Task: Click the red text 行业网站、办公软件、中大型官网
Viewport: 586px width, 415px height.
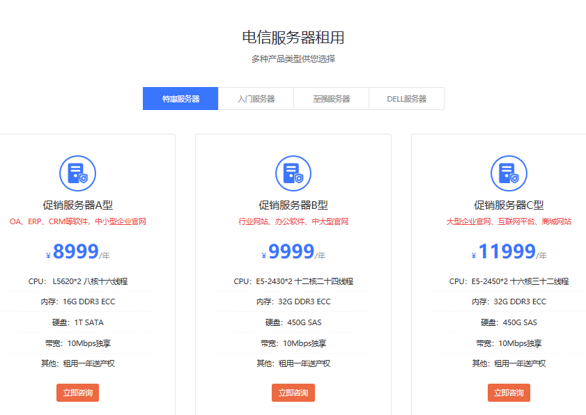Action: [293, 221]
